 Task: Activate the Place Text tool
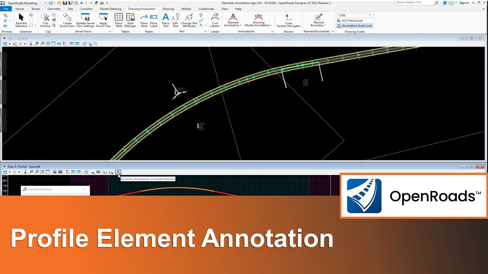pyautogui.click(x=166, y=20)
